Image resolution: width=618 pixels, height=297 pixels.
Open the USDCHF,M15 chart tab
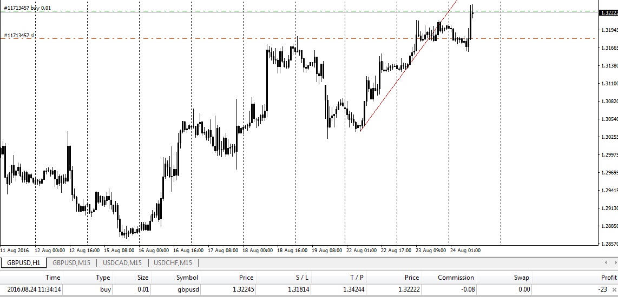pyautogui.click(x=173, y=263)
